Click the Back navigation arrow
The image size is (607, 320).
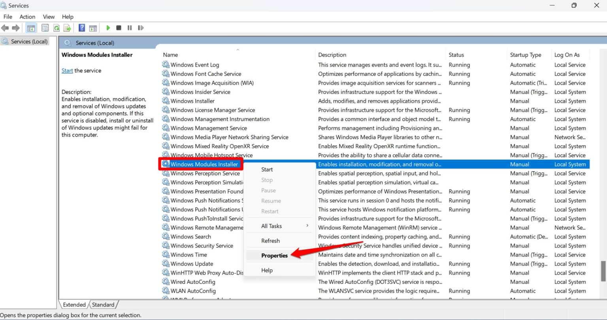pyautogui.click(x=5, y=28)
